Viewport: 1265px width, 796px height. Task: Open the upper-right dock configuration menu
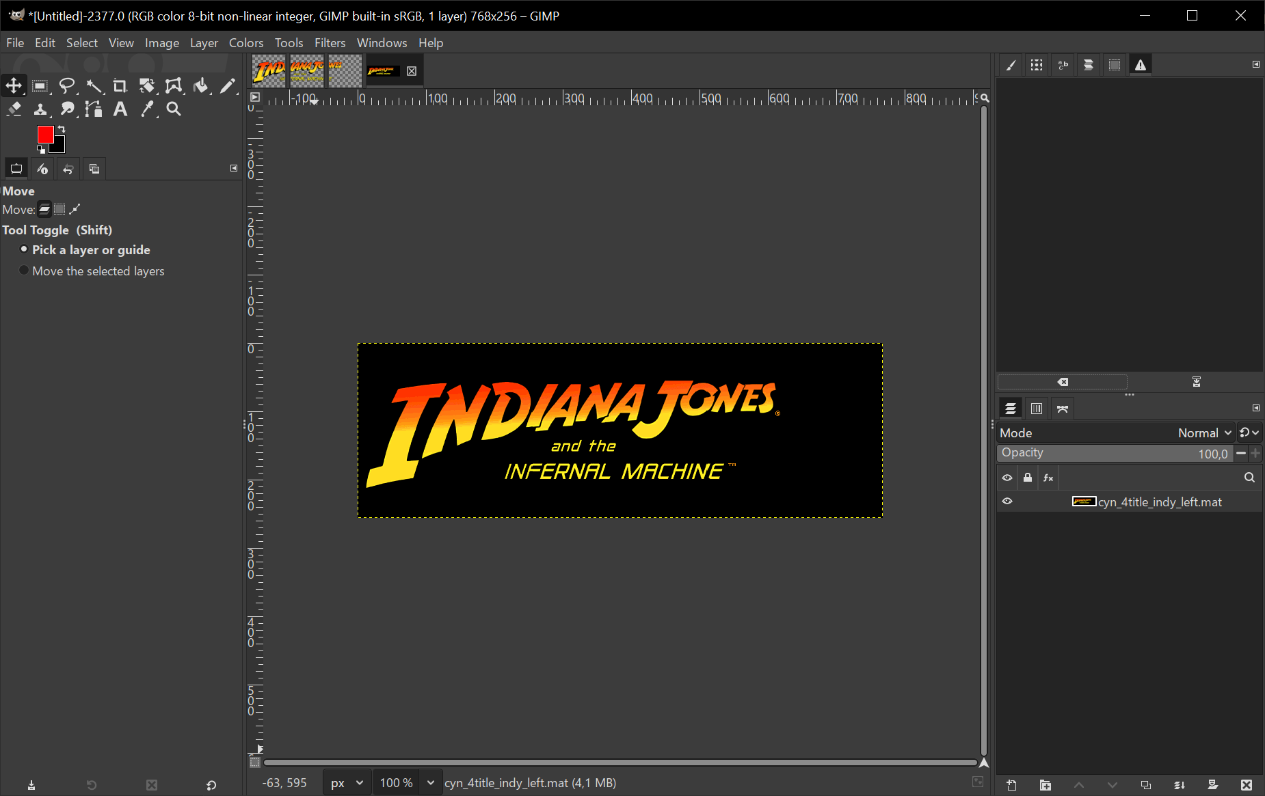(1256, 64)
